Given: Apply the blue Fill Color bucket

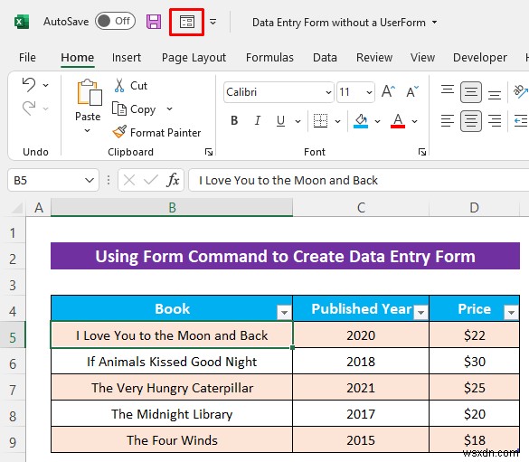Looking at the screenshot, I should pos(361,121).
